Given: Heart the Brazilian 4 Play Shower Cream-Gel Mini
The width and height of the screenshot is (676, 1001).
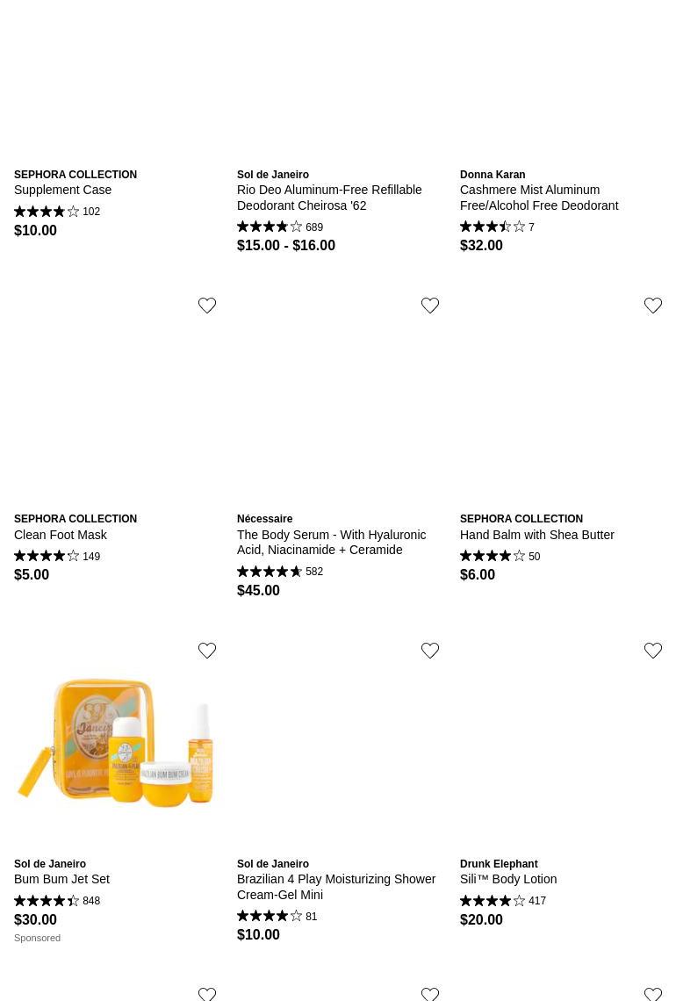Looking at the screenshot, I should coord(430,651).
